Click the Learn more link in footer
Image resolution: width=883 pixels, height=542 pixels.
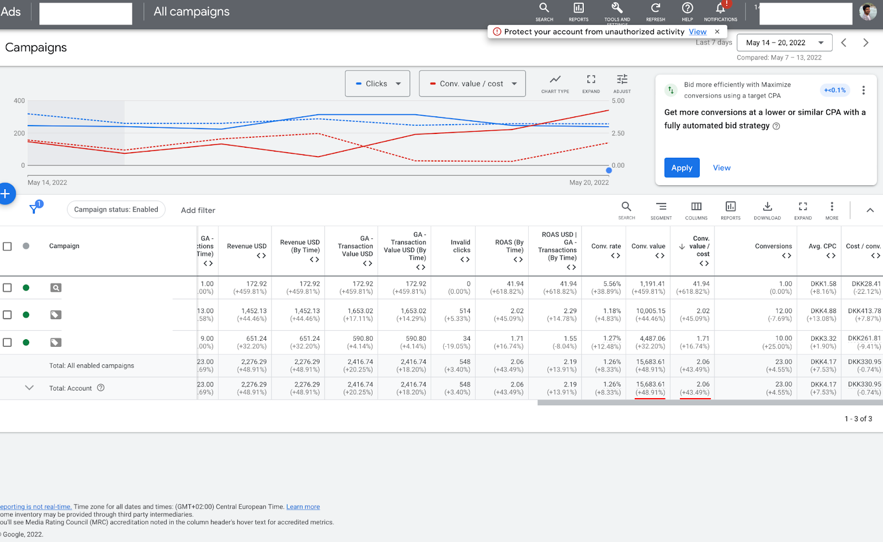[x=303, y=507]
